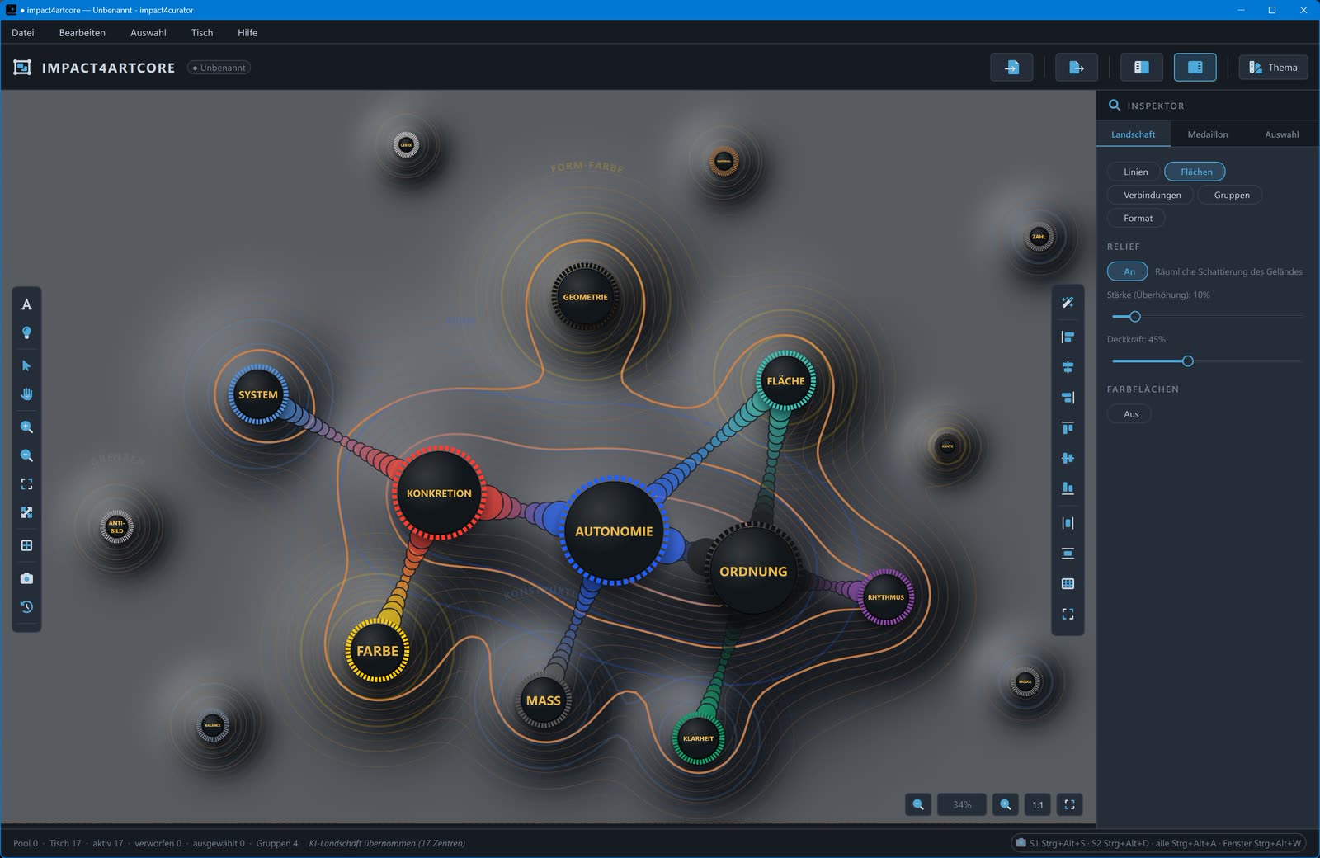Toggle the Farbflächen Aus switch
The width and height of the screenshot is (1320, 858).
(x=1130, y=414)
